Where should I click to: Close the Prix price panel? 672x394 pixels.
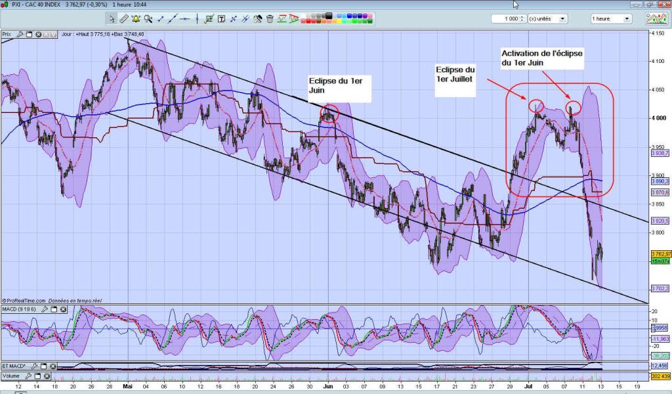(x=39, y=34)
